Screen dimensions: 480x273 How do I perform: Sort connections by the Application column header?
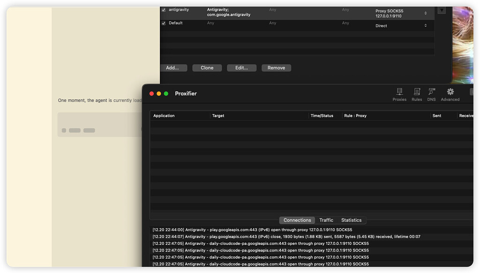180,116
